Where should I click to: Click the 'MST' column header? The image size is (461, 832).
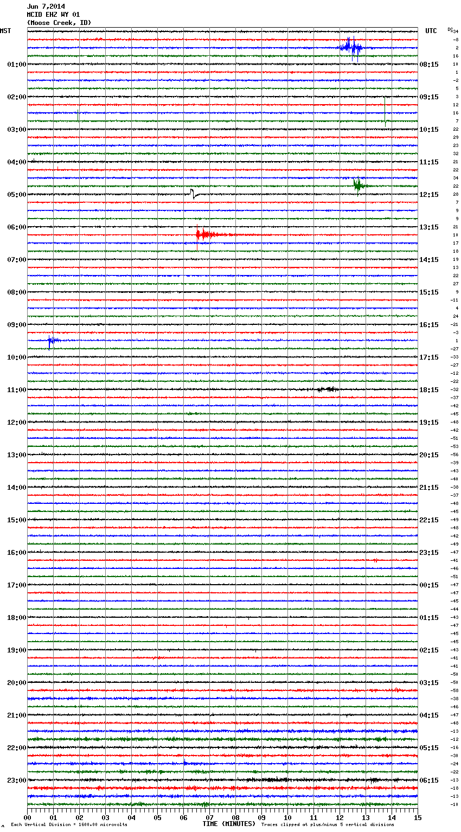click(x=5, y=31)
